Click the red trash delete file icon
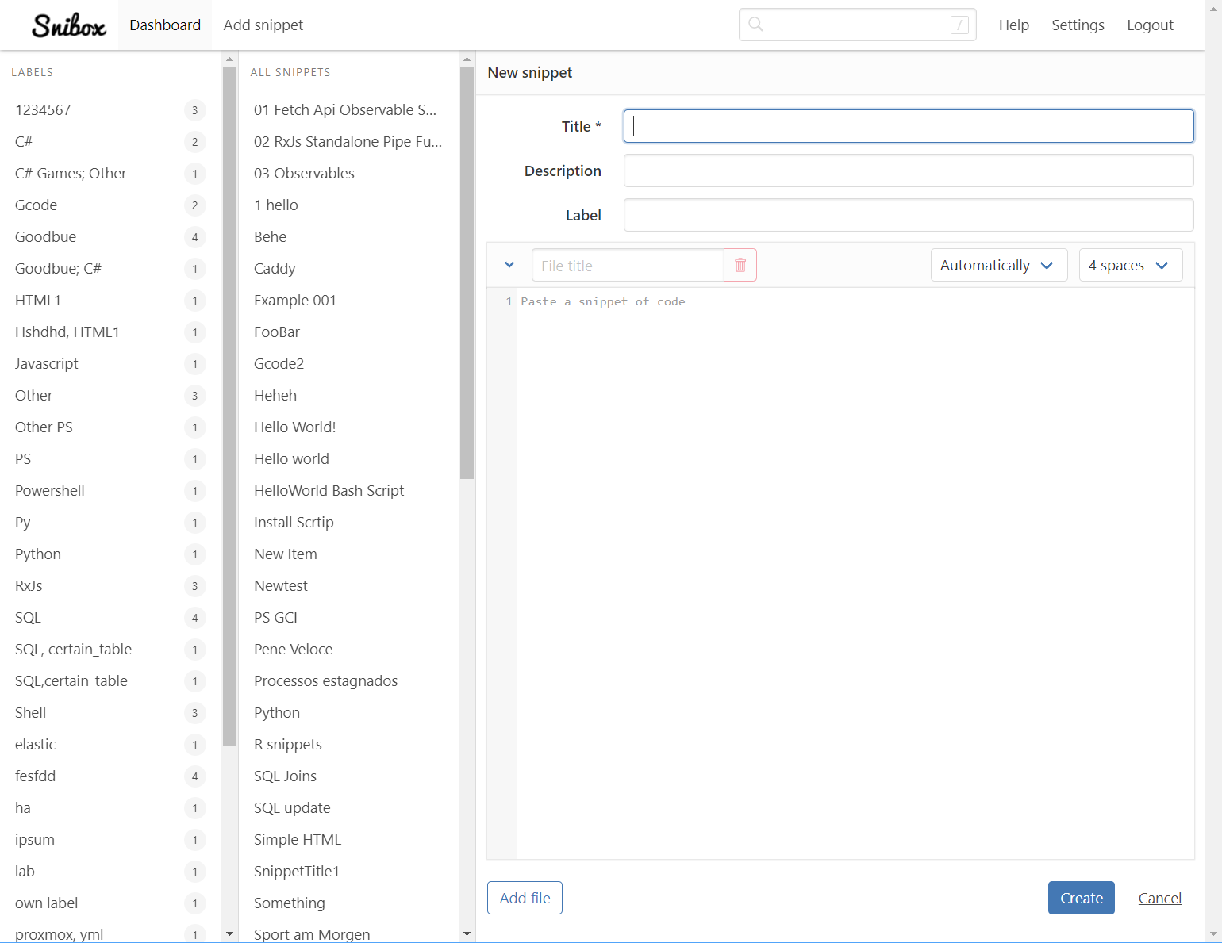Image resolution: width=1222 pixels, height=943 pixels. pyautogui.click(x=740, y=265)
